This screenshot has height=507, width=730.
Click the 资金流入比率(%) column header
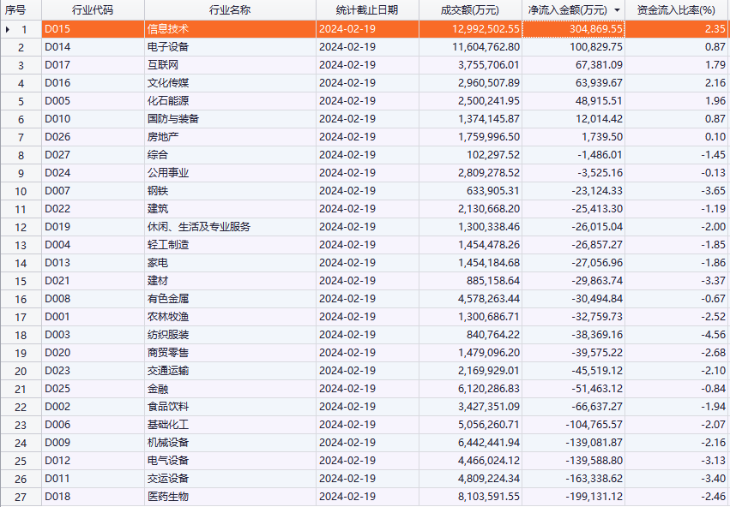[677, 10]
